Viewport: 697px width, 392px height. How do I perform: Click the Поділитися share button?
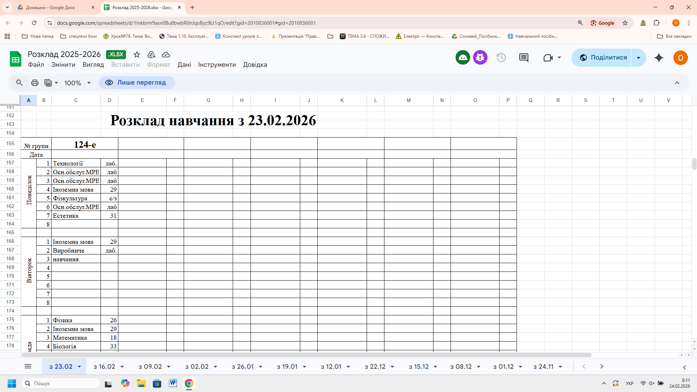point(603,58)
